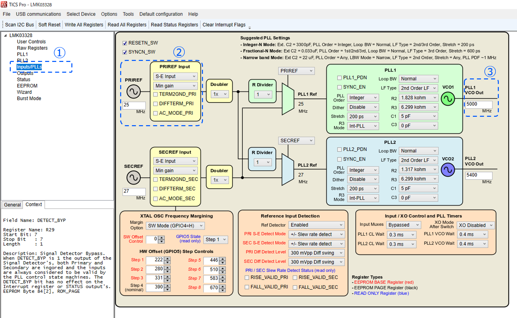Select Wizard in the device tree

[24, 92]
